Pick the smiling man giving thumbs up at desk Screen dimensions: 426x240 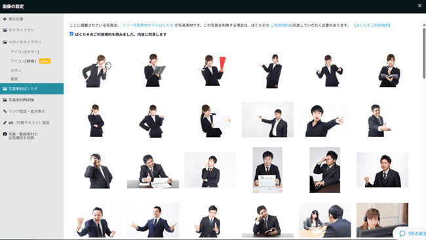coord(153,170)
